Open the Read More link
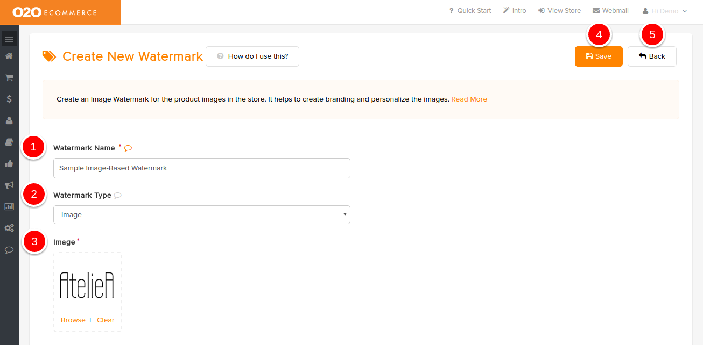This screenshot has width=703, height=345. click(469, 99)
